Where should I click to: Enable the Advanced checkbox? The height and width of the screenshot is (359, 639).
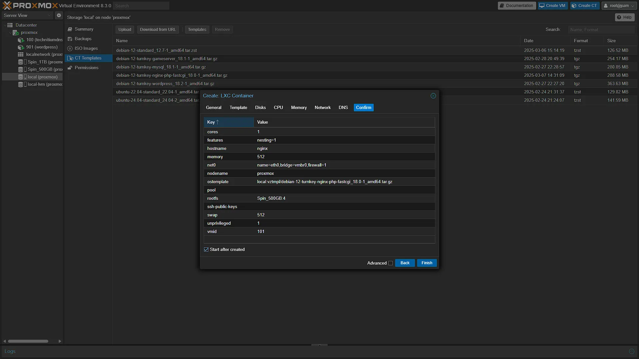[390, 263]
